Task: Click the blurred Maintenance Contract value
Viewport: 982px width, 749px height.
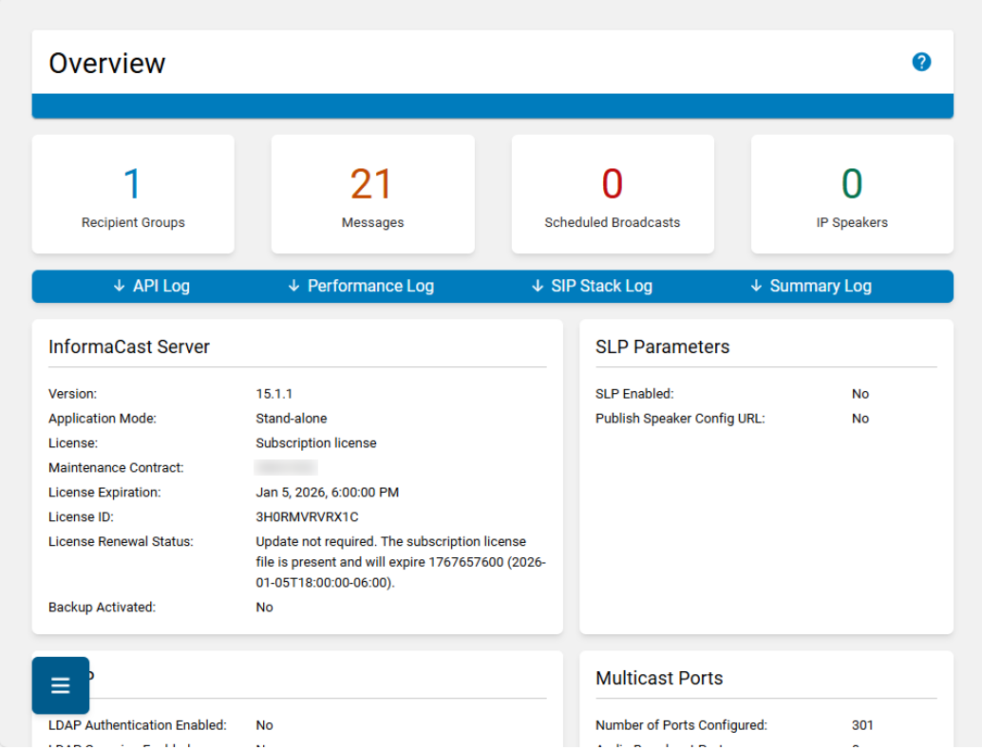Action: click(x=286, y=467)
